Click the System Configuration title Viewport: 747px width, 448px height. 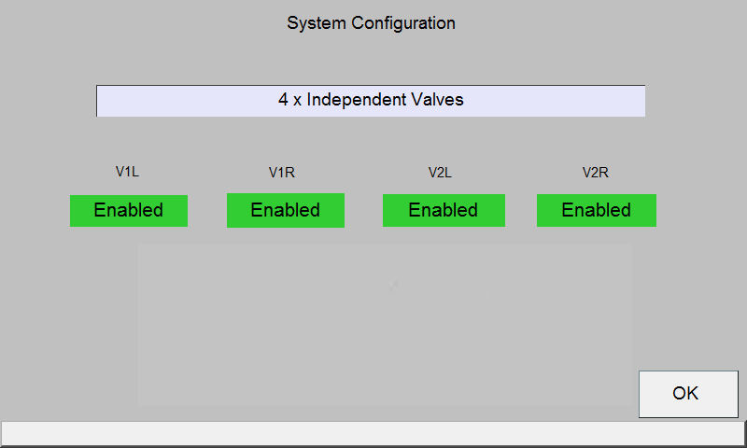[371, 22]
